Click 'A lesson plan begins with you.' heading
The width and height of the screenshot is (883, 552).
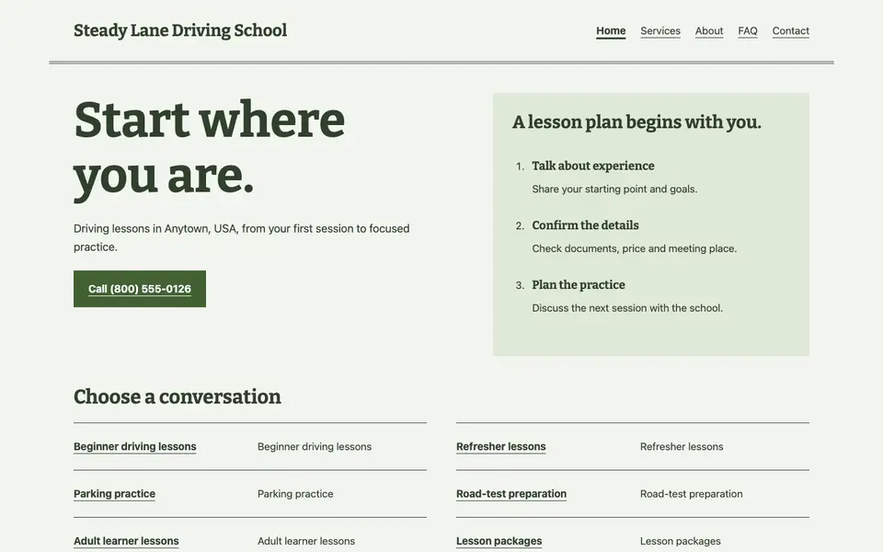[636, 122]
